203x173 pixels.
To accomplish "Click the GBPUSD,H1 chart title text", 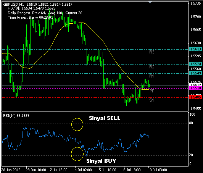I will pyautogui.click(x=38, y=5).
